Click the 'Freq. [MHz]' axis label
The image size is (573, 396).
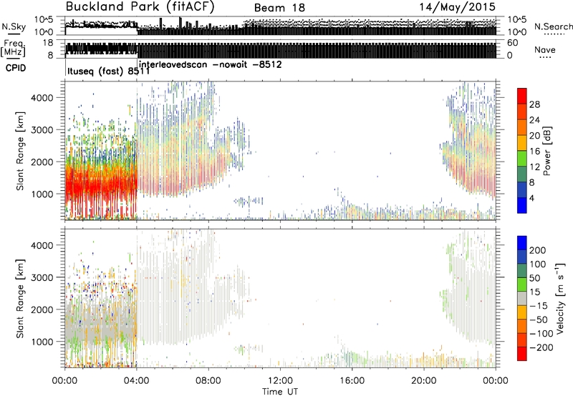[x=13, y=48]
